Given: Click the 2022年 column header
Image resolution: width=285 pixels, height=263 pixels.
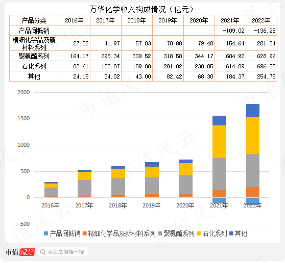Looking at the screenshot, I should (262, 20).
